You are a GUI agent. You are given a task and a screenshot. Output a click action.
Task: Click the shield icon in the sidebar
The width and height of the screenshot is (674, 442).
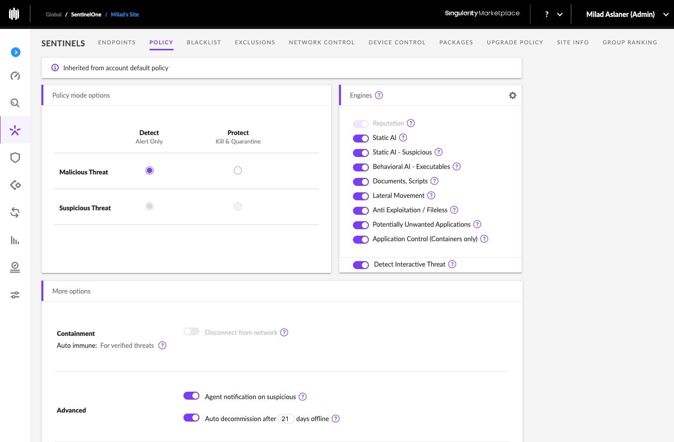15,158
